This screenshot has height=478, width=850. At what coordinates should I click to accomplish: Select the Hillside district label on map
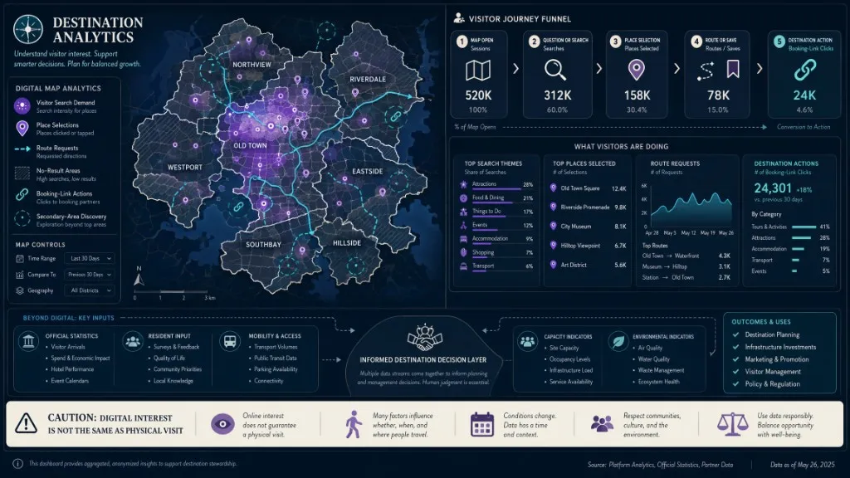346,243
